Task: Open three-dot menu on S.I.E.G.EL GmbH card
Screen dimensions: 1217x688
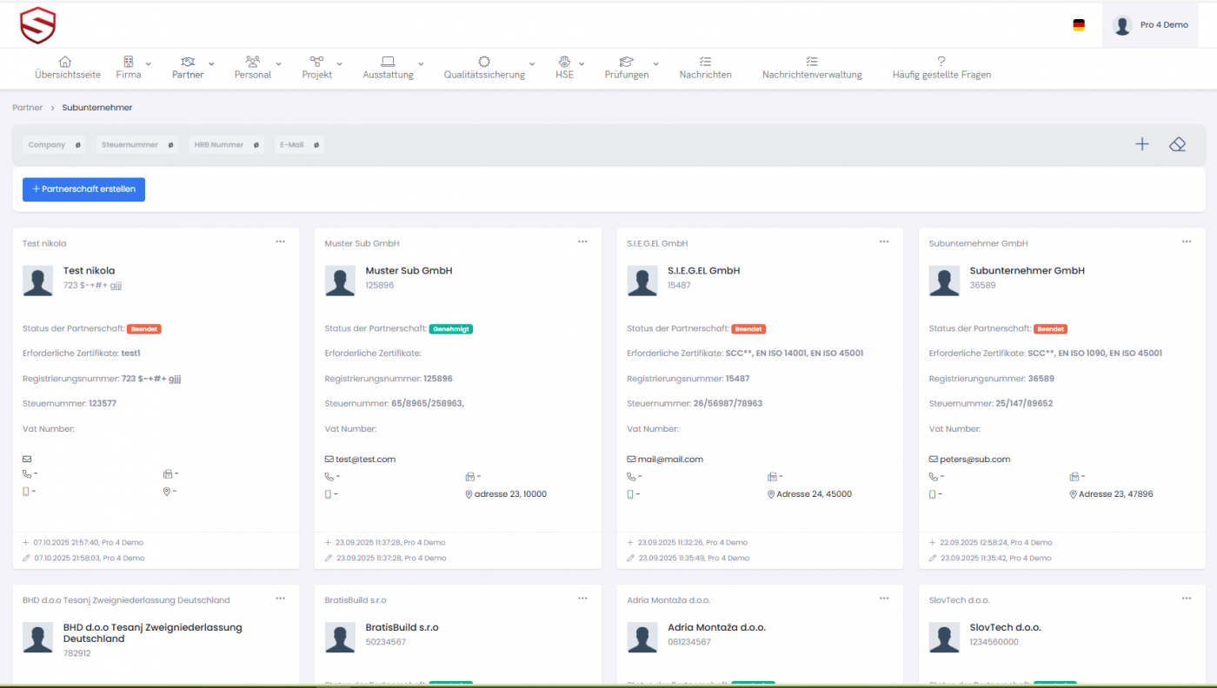Action: 884,241
